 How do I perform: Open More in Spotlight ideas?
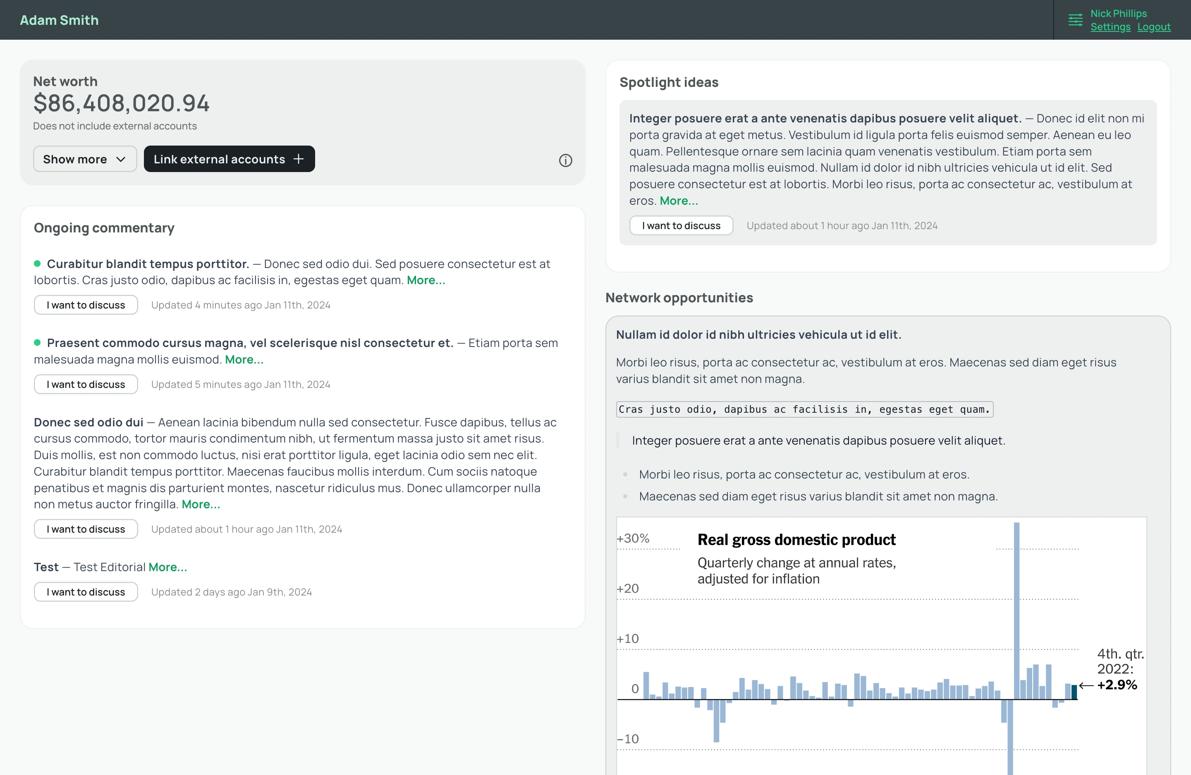pos(679,201)
